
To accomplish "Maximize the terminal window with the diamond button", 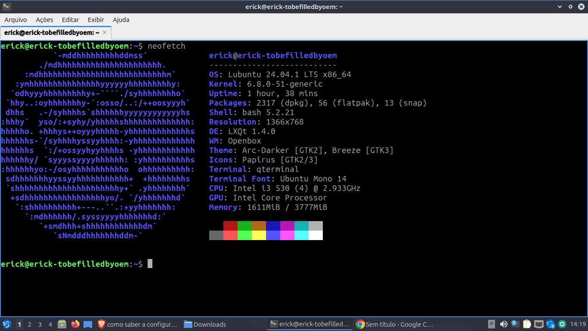I will tap(570, 6).
